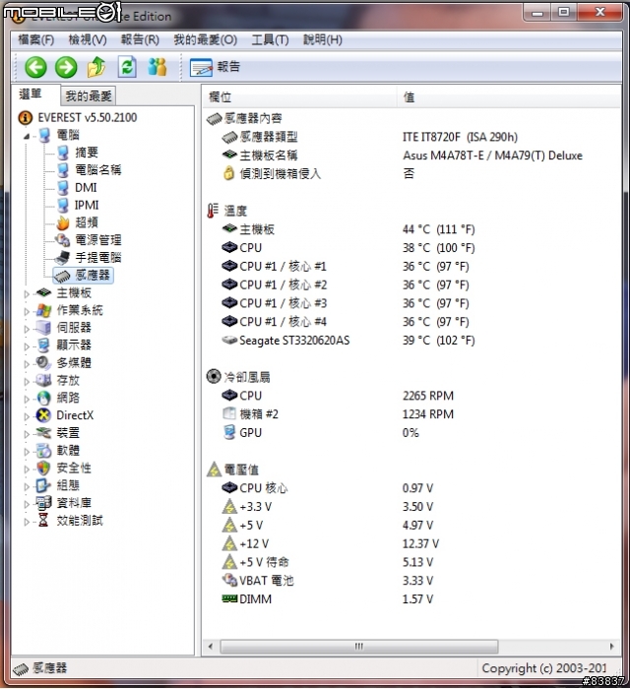630x689 pixels.
Task: Open the 工具(T) menu
Action: click(x=270, y=40)
